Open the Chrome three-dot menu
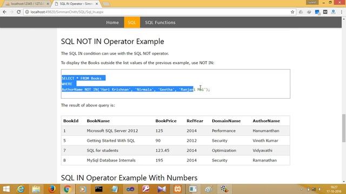Image resolution: width=346 pixels, height=194 pixels. [341, 12]
